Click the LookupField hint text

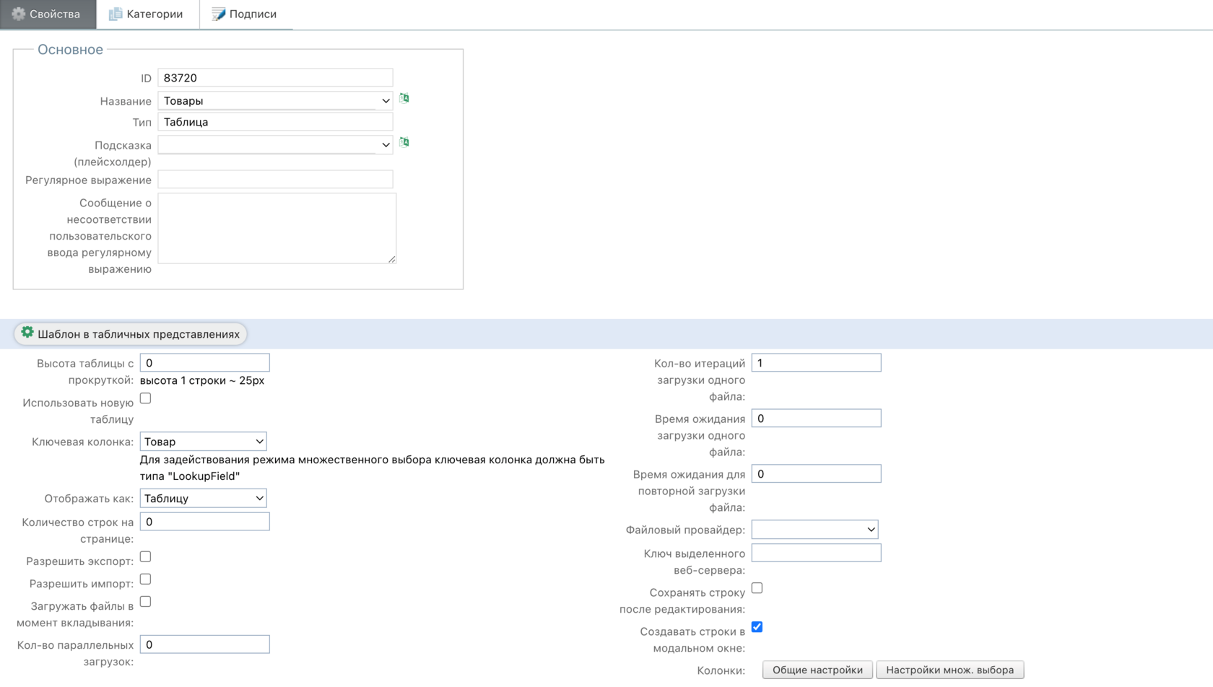click(x=372, y=468)
